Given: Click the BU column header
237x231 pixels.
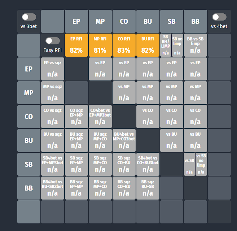Looking at the screenshot, I should pos(148,21).
